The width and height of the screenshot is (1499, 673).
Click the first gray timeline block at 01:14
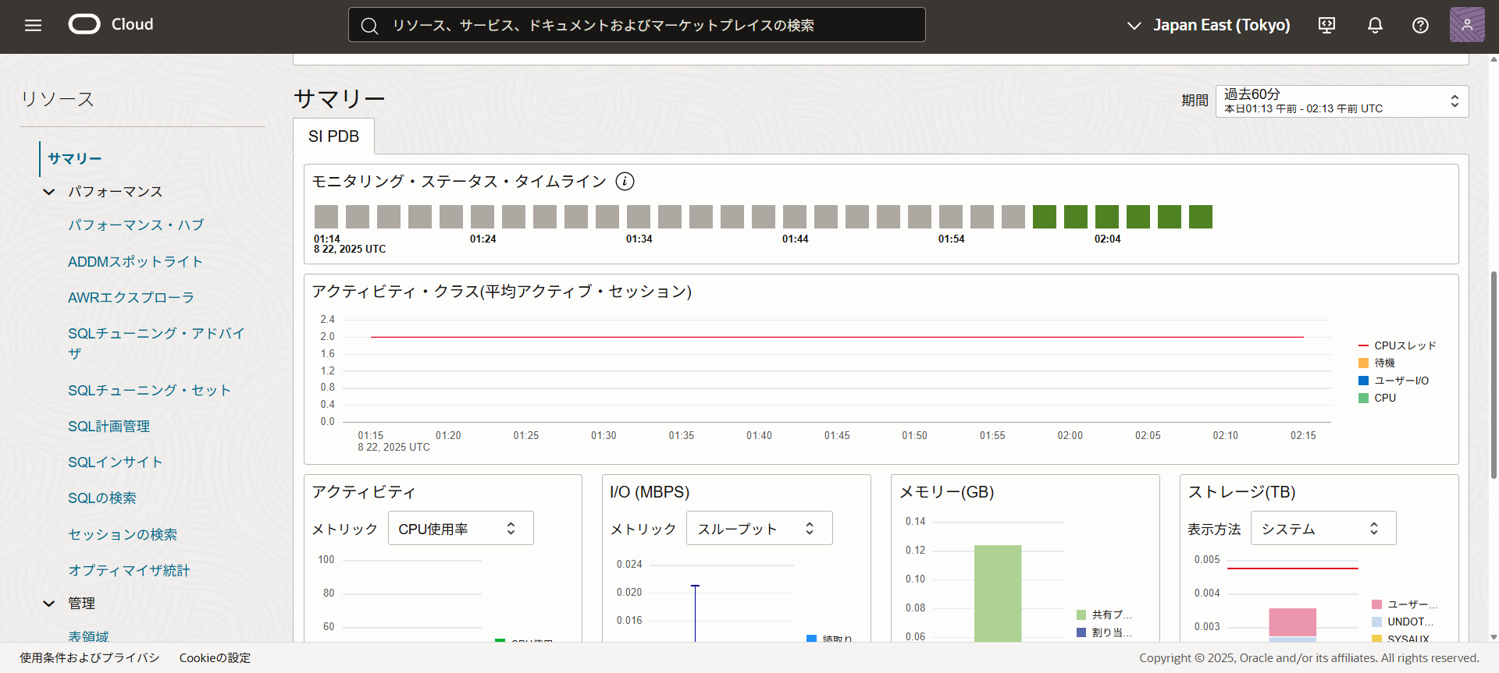(326, 217)
